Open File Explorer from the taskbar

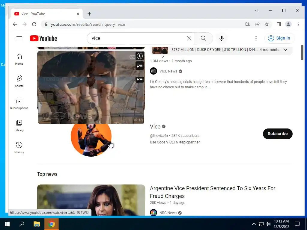(37, 224)
